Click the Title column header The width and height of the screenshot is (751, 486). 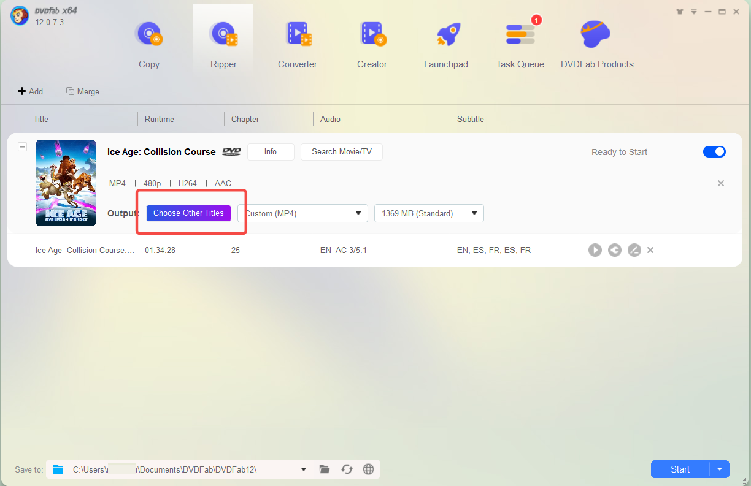pos(41,119)
